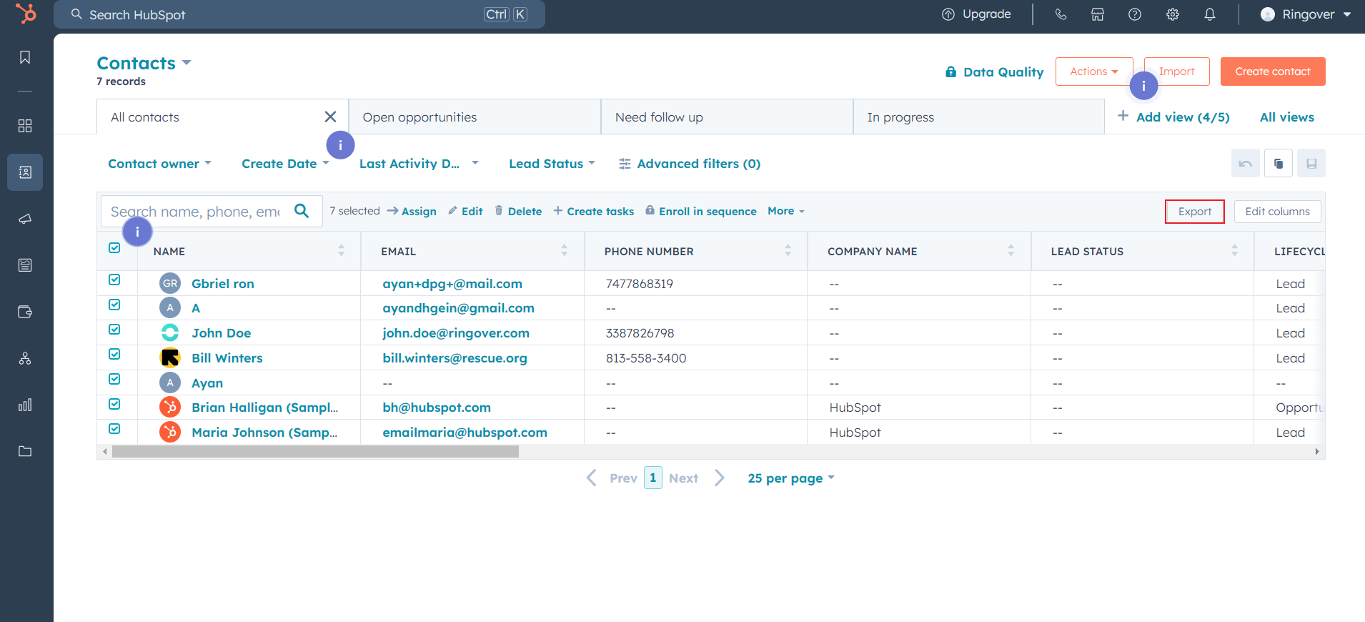
Task: Open the Contact owner filter
Action: click(x=159, y=164)
